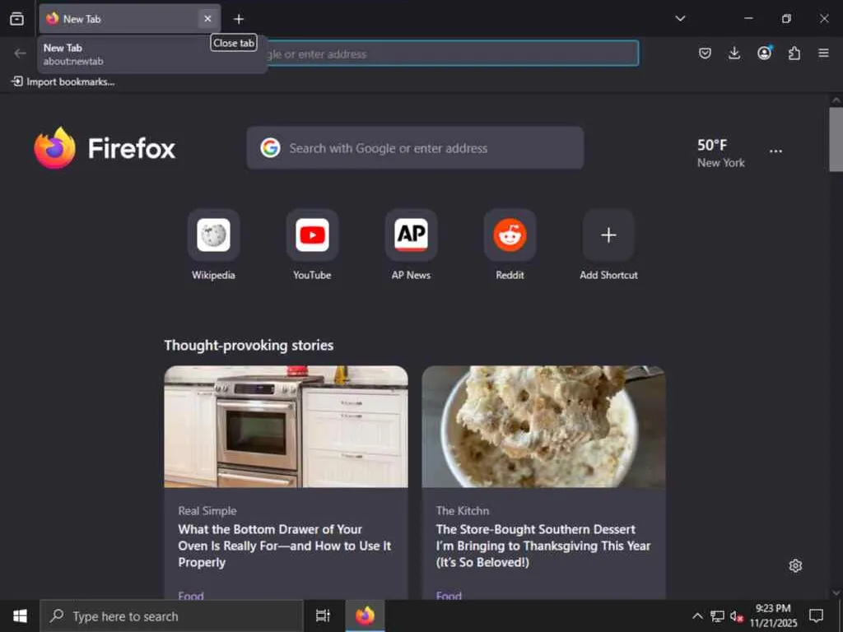Open Task View on the taskbar
Viewport: 843px width, 632px height.
(323, 616)
